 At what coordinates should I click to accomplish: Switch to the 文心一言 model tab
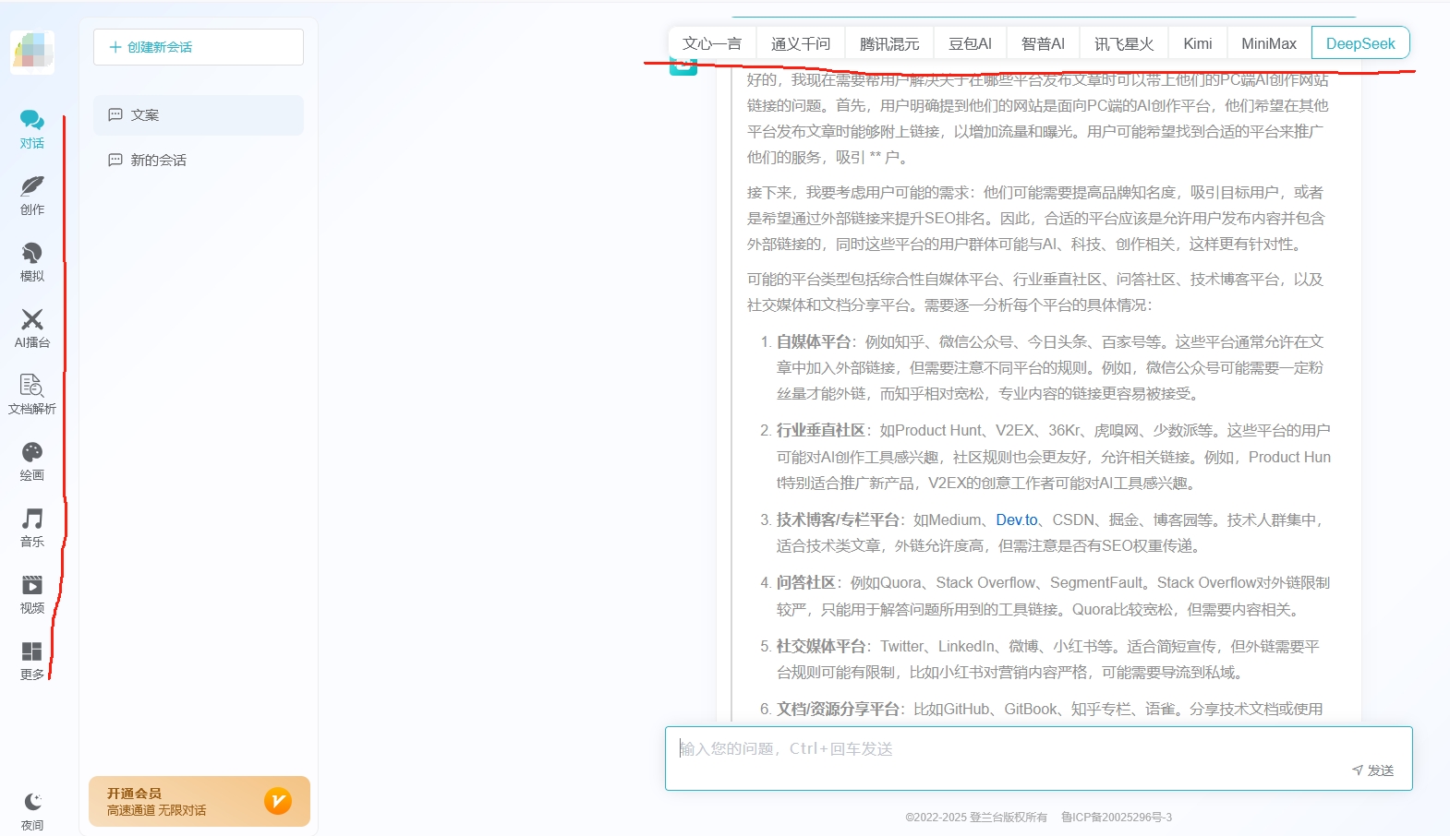click(712, 43)
